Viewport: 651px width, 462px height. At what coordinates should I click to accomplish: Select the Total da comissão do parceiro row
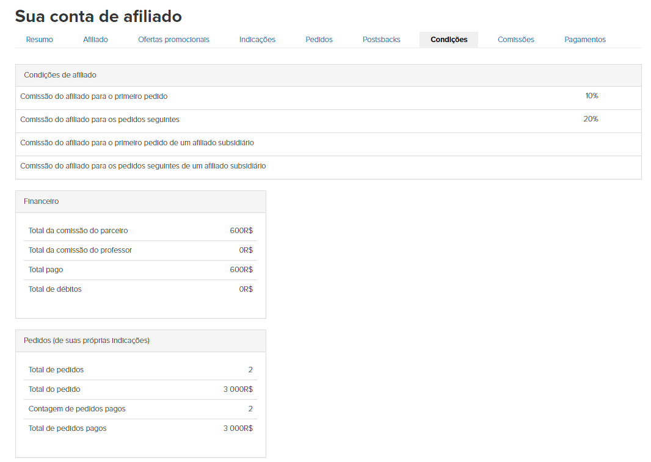tap(78, 231)
